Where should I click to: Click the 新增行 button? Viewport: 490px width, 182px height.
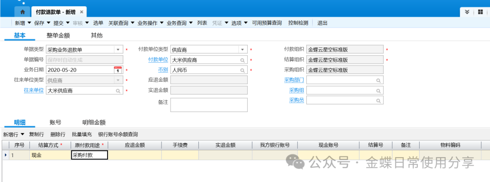[x=13, y=134]
